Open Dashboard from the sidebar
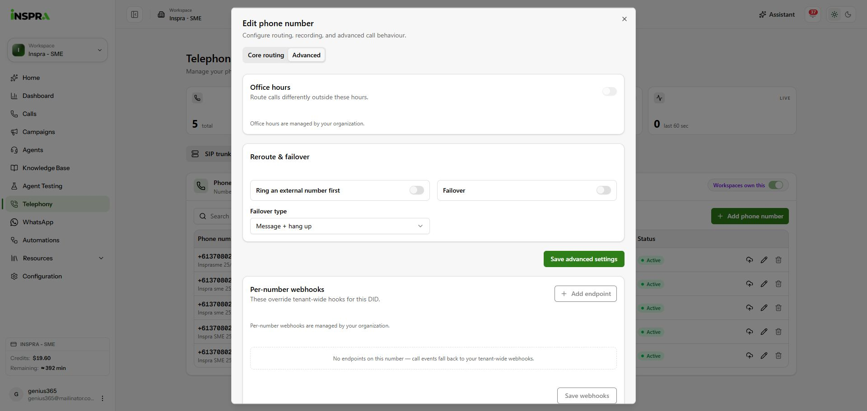Viewport: 867px width, 411px height. tap(57, 96)
